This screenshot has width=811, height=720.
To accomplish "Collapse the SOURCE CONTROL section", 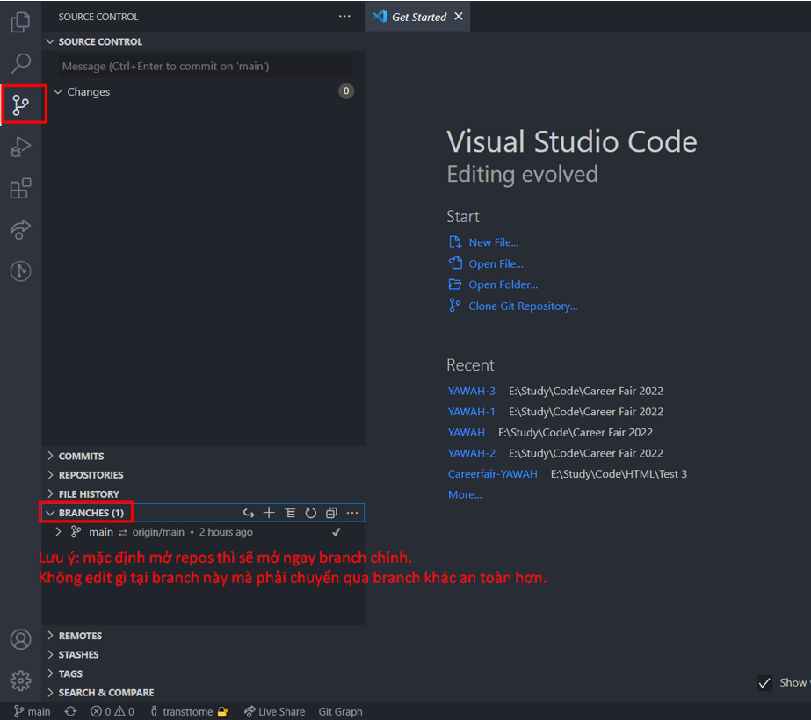I will point(50,41).
